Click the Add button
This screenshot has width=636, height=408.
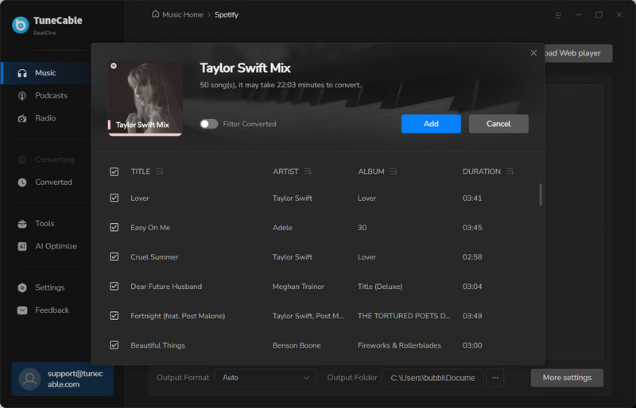click(x=431, y=124)
